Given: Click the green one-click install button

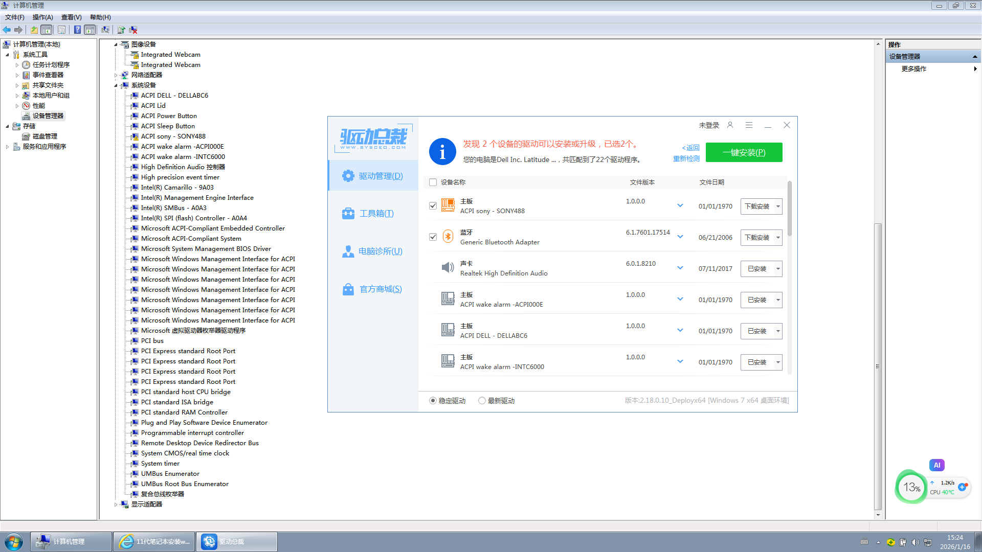Looking at the screenshot, I should click(x=744, y=152).
